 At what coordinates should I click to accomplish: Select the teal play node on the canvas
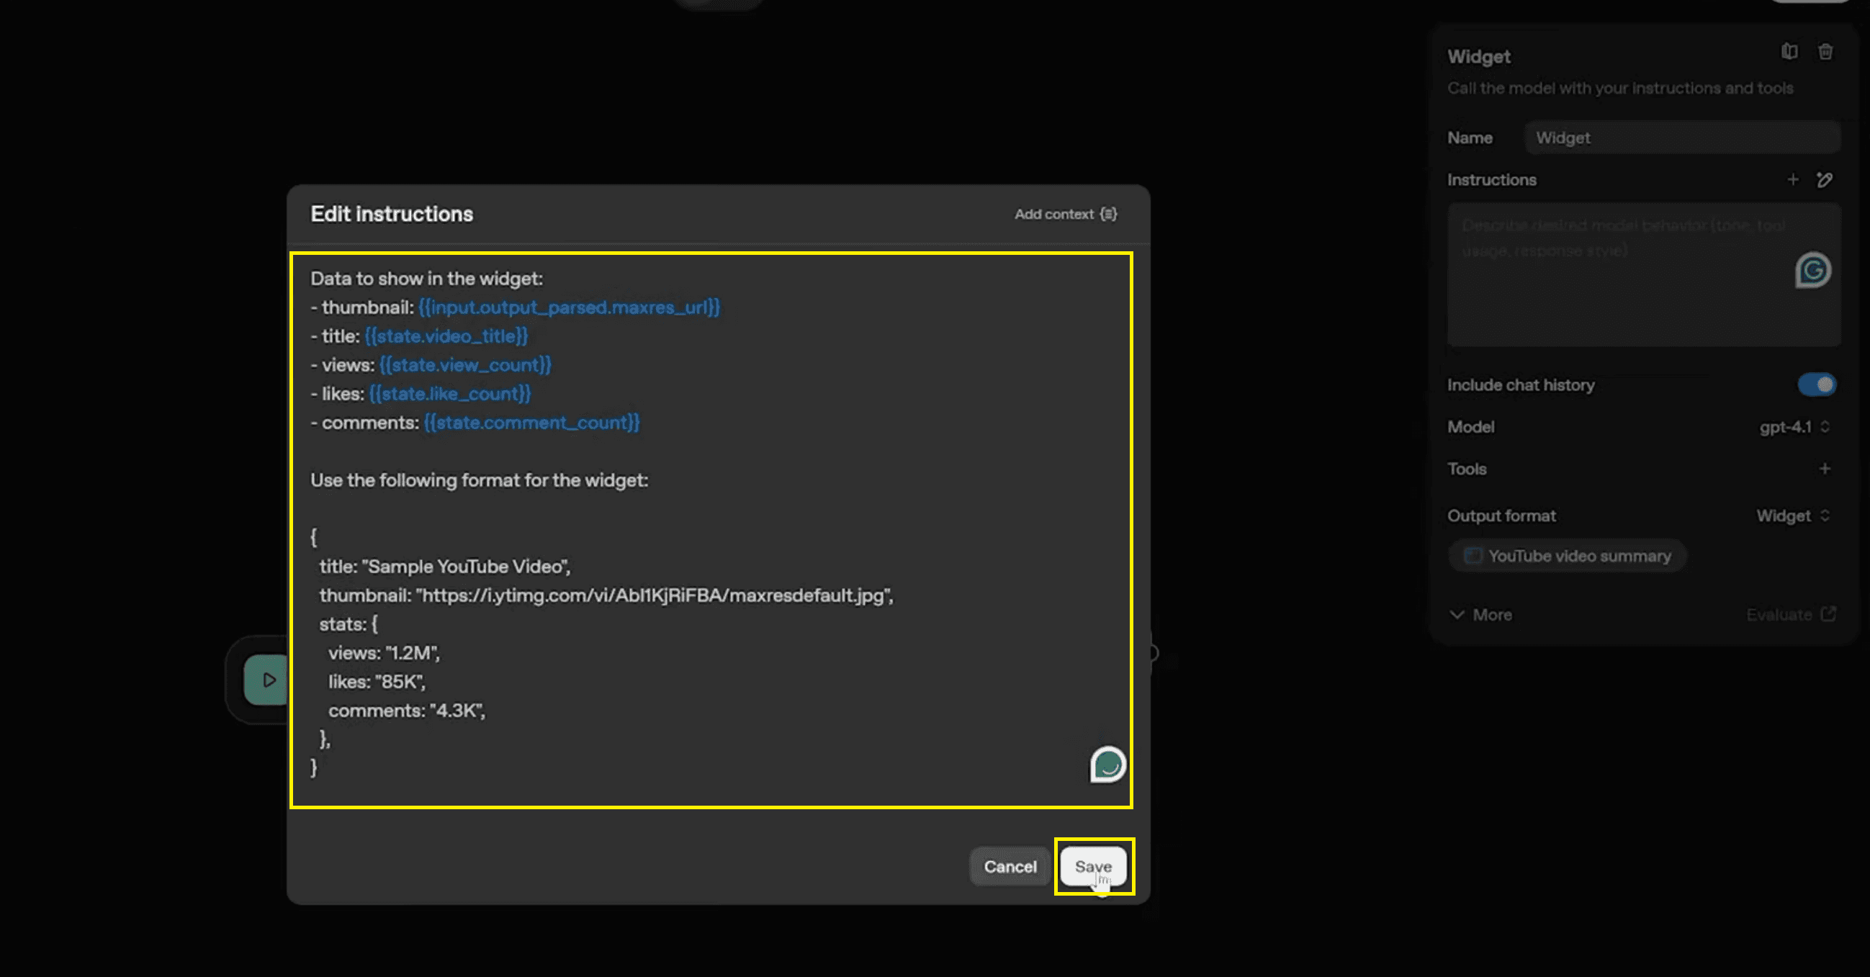click(269, 680)
